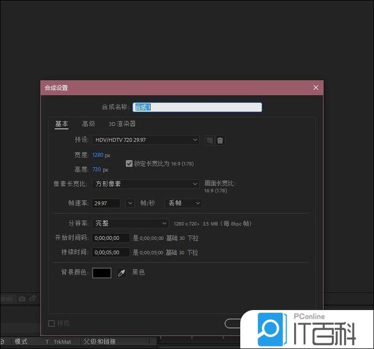Click the camera snapshot icon behind dialog

(x=22, y=299)
